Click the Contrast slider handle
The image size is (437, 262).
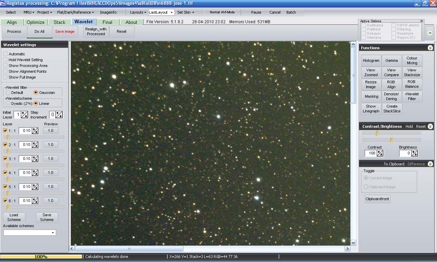(377, 133)
